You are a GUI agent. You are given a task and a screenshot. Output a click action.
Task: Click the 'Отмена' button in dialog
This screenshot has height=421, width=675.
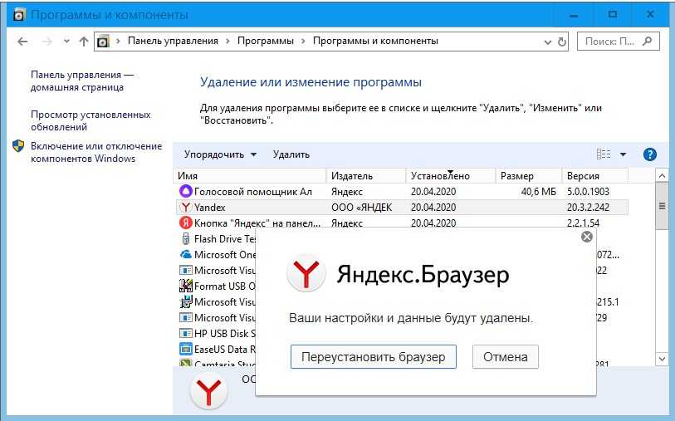[506, 356]
